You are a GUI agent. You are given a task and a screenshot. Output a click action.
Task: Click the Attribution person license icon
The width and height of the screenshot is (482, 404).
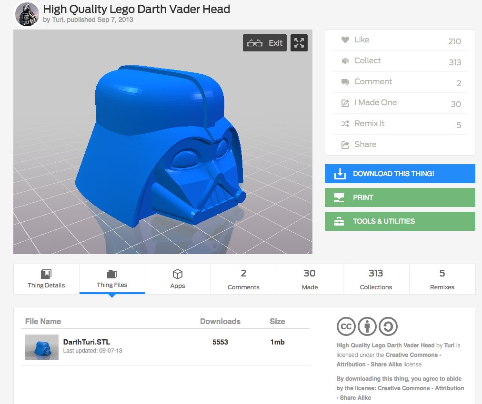pos(367,326)
